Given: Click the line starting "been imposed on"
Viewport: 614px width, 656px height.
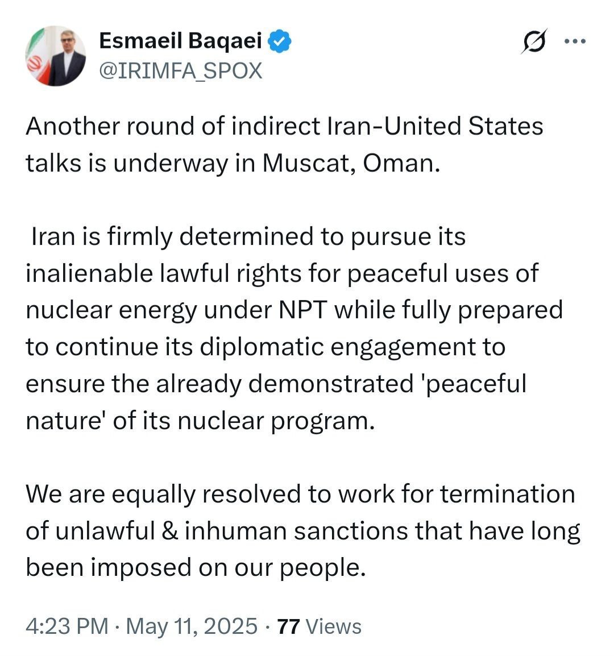Looking at the screenshot, I should pyautogui.click(x=194, y=567).
